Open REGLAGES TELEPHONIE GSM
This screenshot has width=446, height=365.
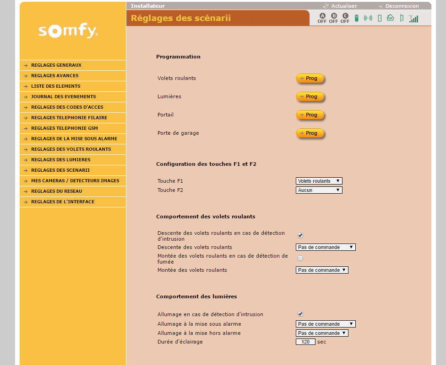[x=73, y=128]
